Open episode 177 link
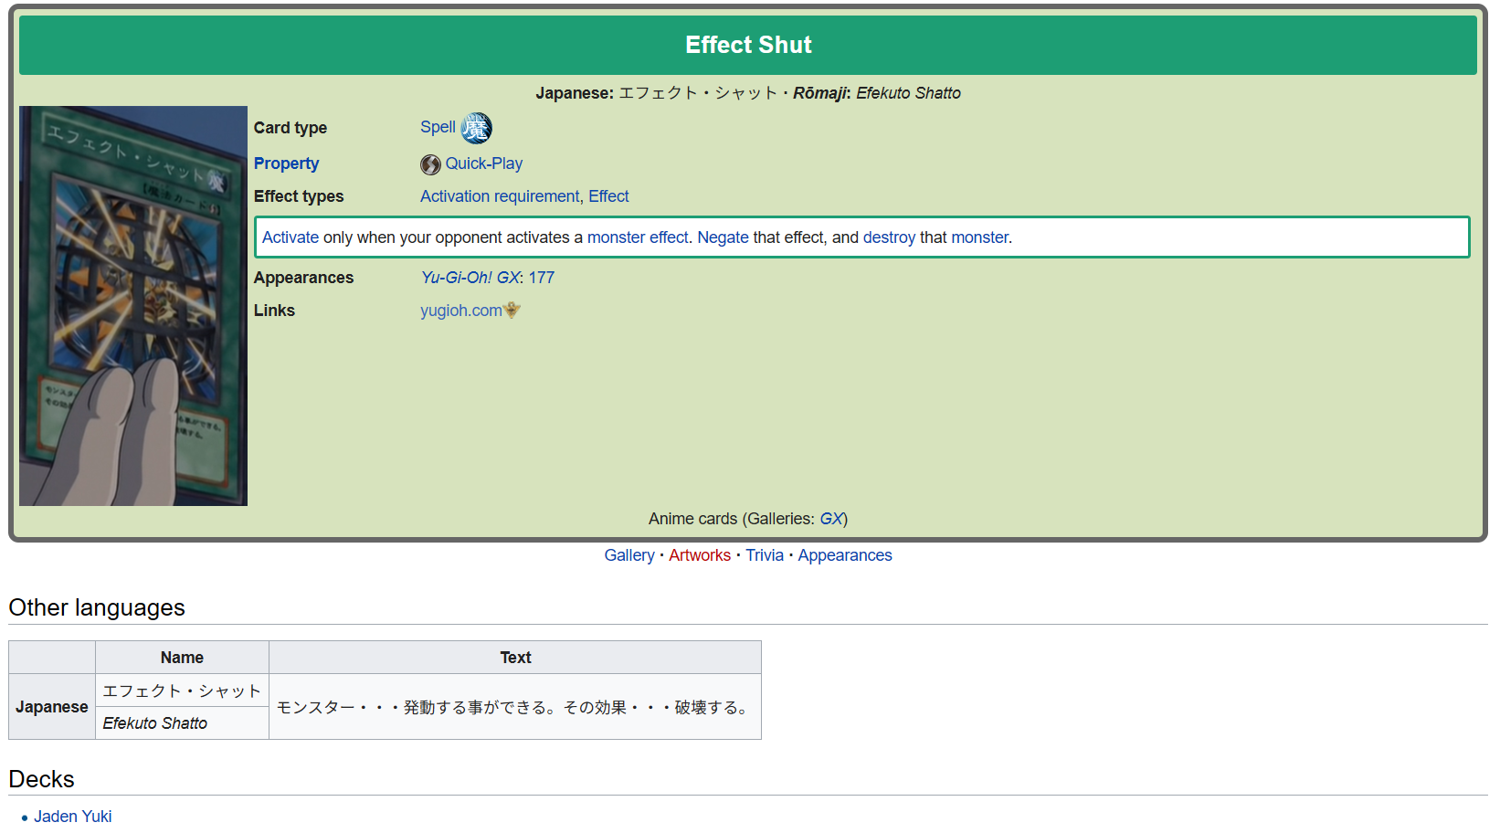Image resolution: width=1500 pixels, height=833 pixels. [542, 278]
